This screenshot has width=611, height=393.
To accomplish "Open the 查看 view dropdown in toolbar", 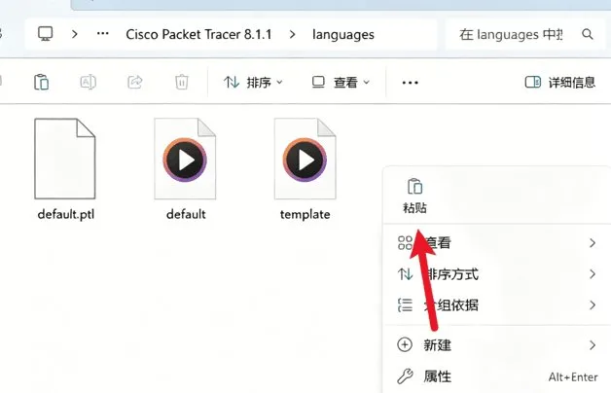I will [341, 82].
